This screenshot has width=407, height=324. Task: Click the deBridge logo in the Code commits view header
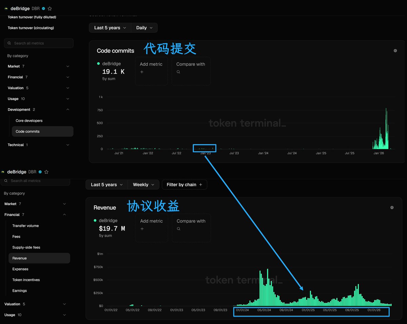tap(6, 8)
